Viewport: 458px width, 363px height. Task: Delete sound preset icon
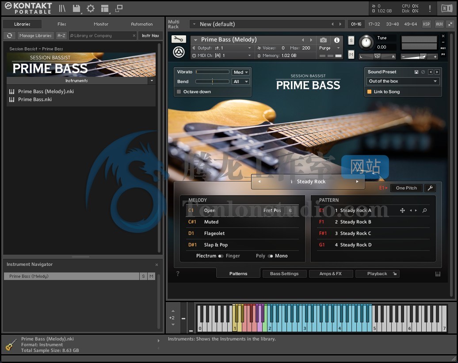tap(423, 72)
